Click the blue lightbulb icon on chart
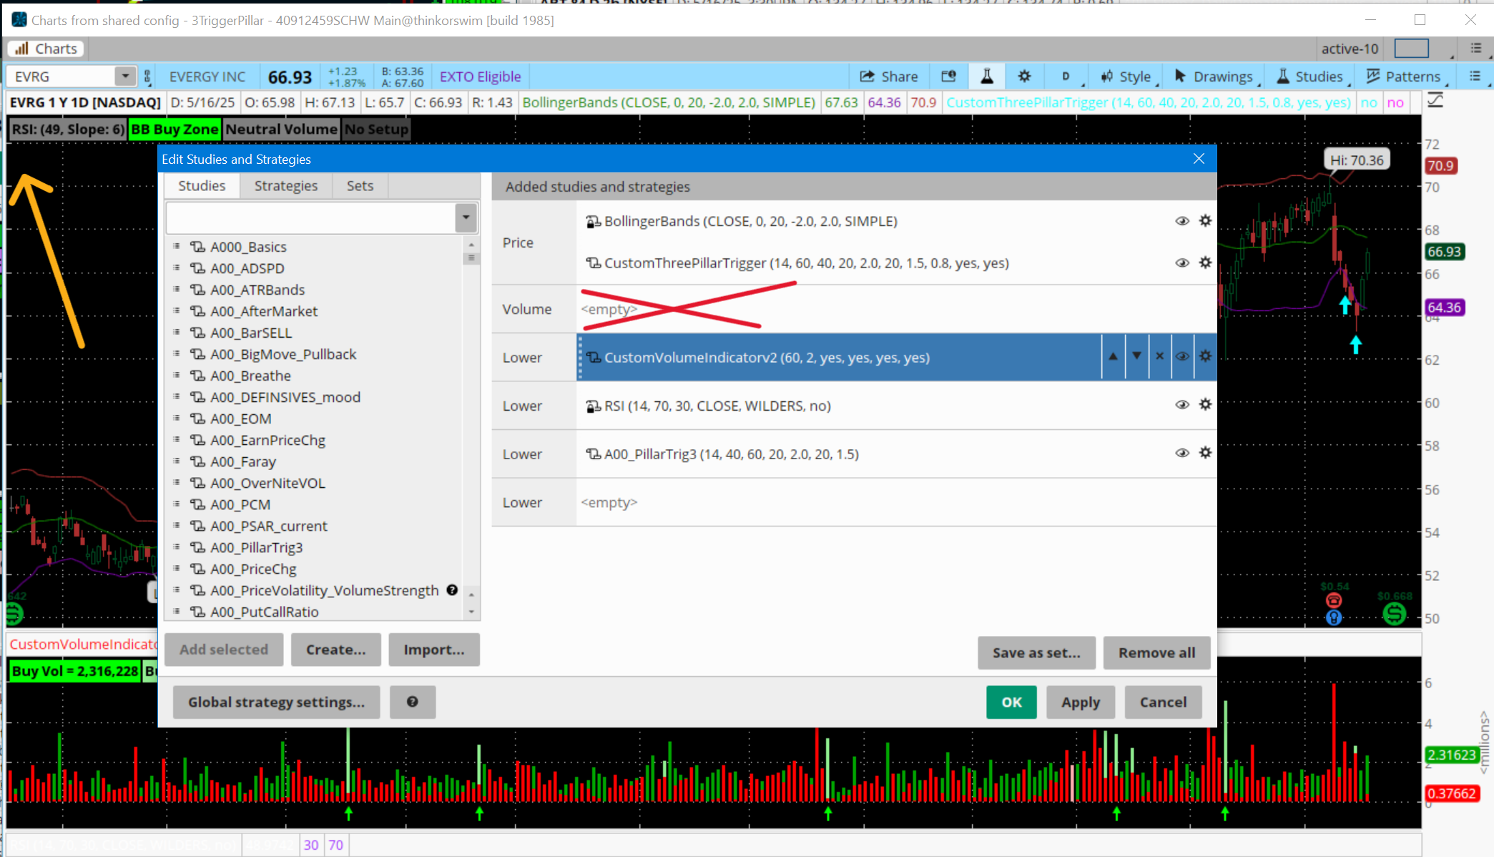Screen dimensions: 1494x857 click(x=1334, y=617)
